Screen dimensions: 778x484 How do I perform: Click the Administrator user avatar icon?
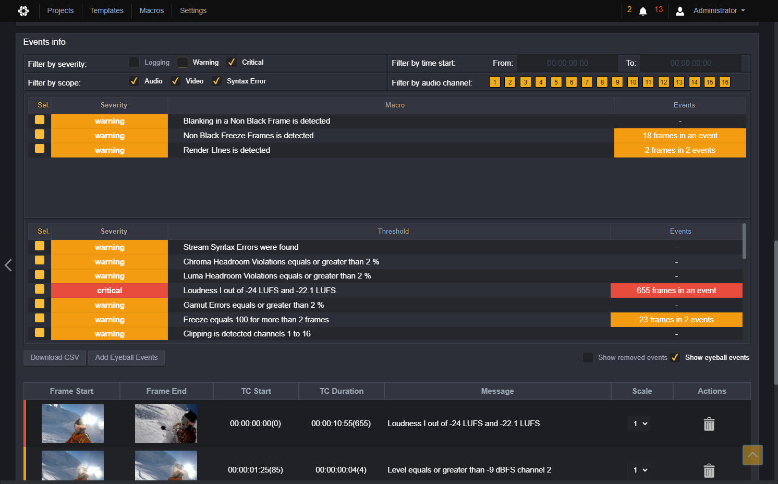(x=680, y=11)
